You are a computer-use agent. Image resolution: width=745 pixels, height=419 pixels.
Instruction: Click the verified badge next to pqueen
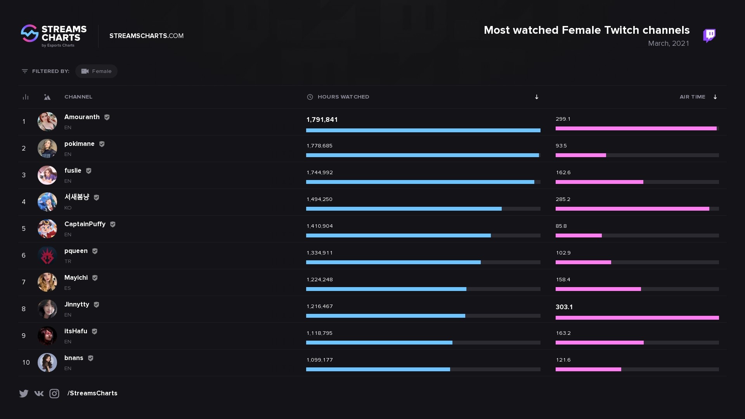point(95,251)
